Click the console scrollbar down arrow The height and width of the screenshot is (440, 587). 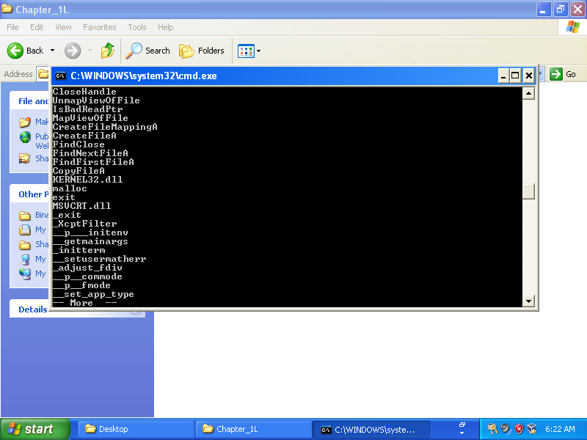click(x=528, y=301)
